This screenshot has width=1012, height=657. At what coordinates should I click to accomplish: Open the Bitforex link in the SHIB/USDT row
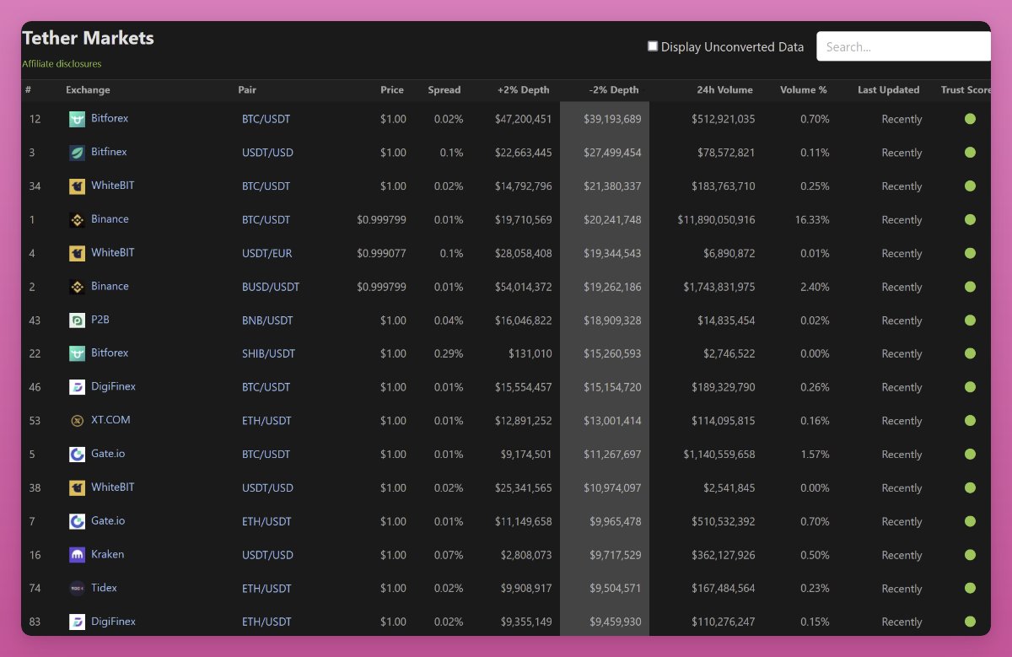coord(110,353)
